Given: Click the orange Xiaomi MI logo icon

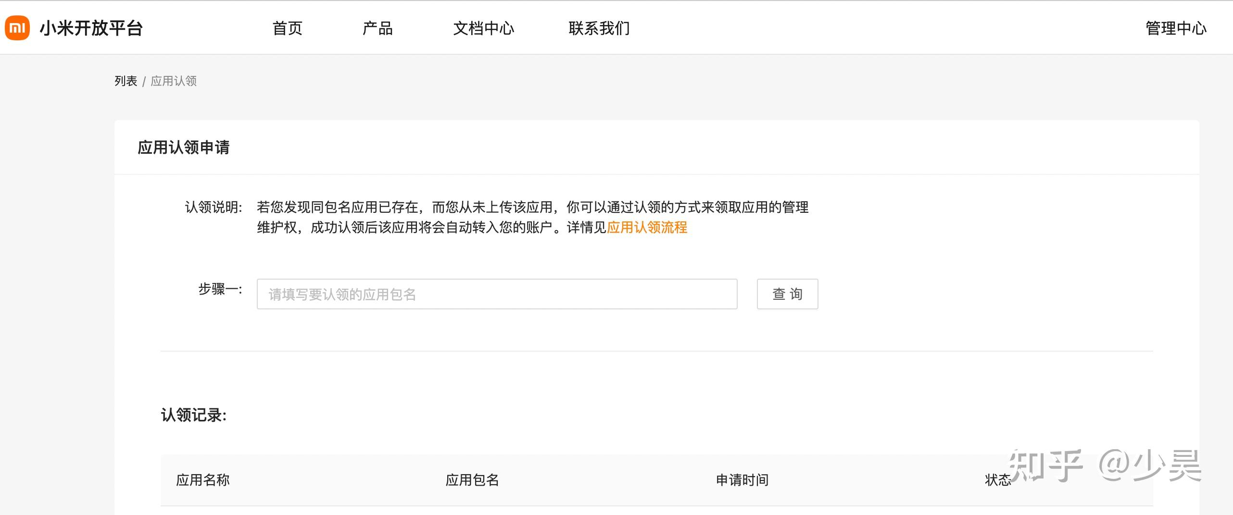Looking at the screenshot, I should pos(17,28).
